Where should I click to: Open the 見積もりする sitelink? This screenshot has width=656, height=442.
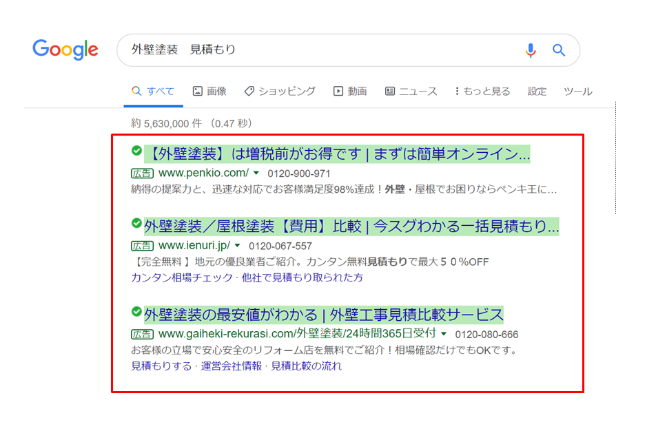(x=161, y=366)
